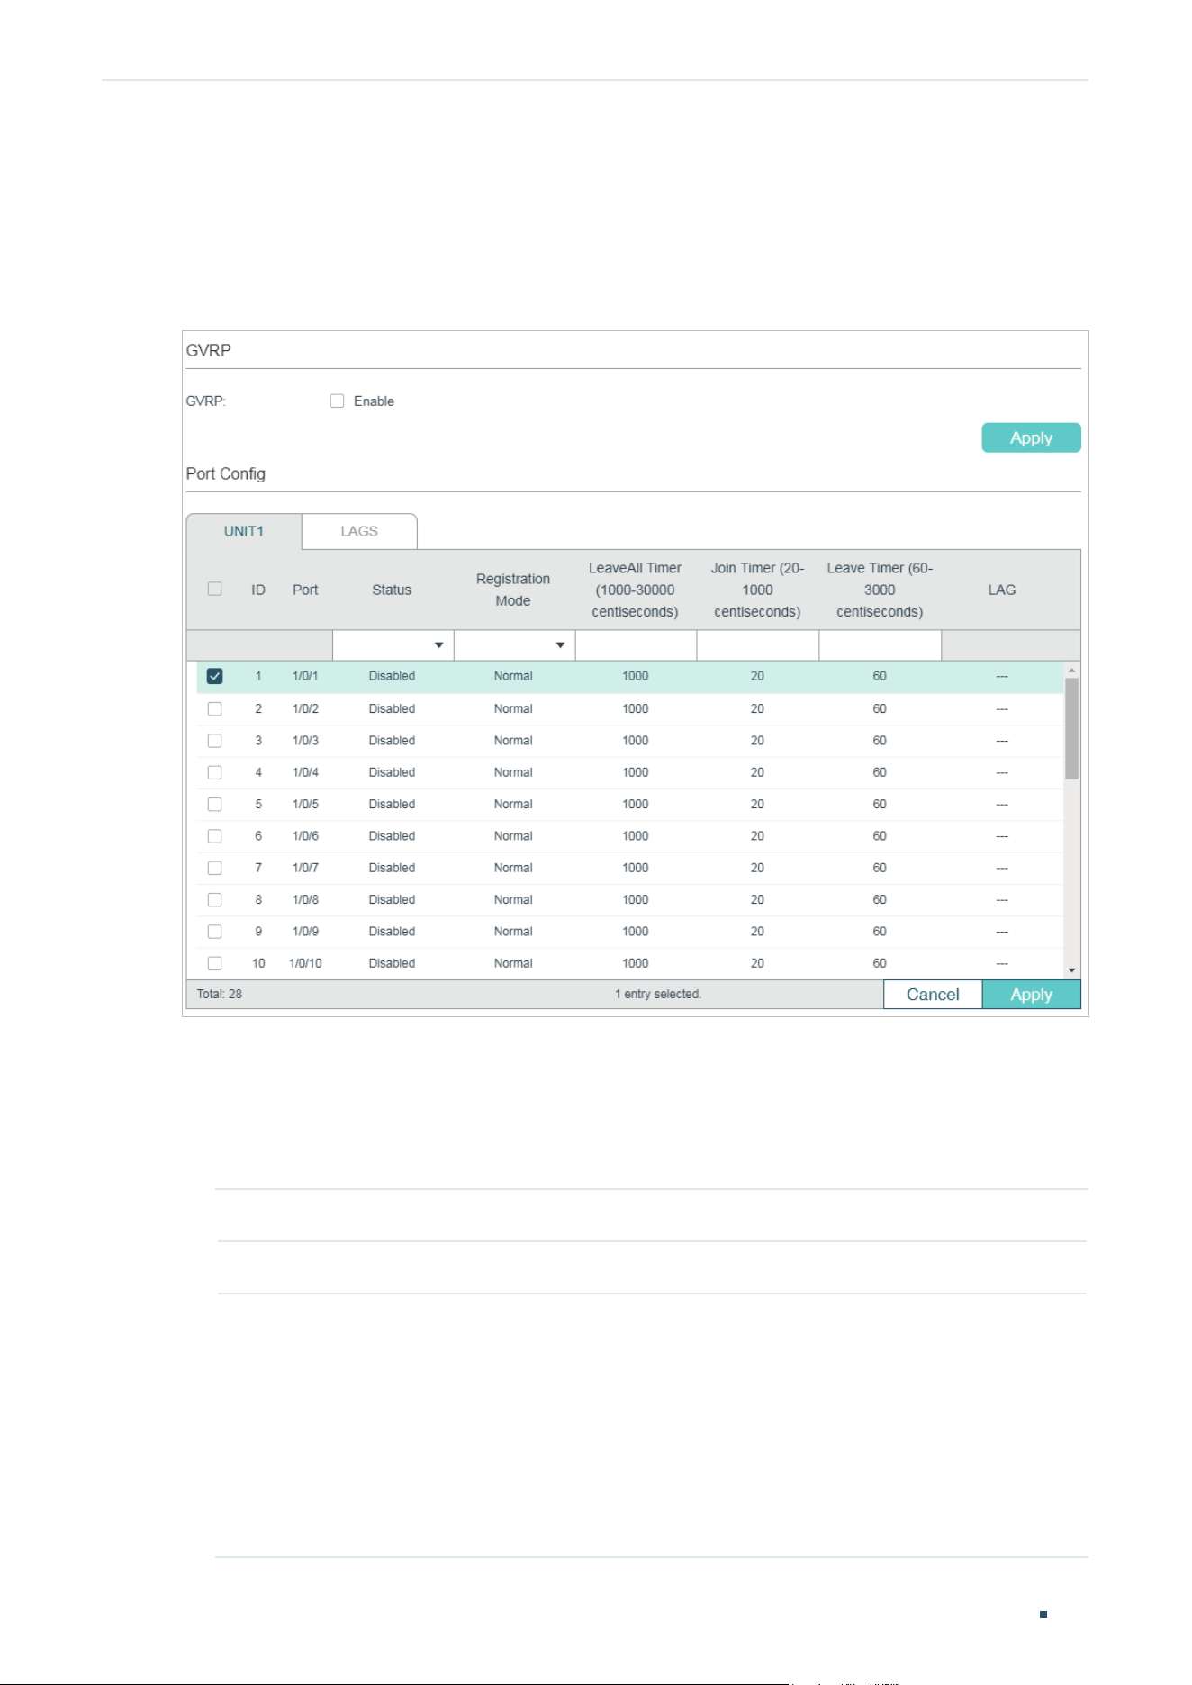Viewport: 1192px width, 1685px height.
Task: Click port cell 1/0/10
Action: (305, 963)
